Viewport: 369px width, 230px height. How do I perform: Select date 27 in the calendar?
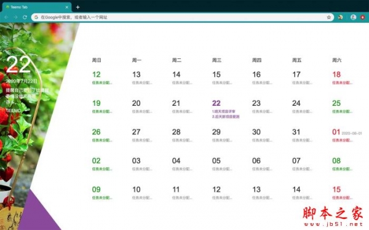click(137, 132)
